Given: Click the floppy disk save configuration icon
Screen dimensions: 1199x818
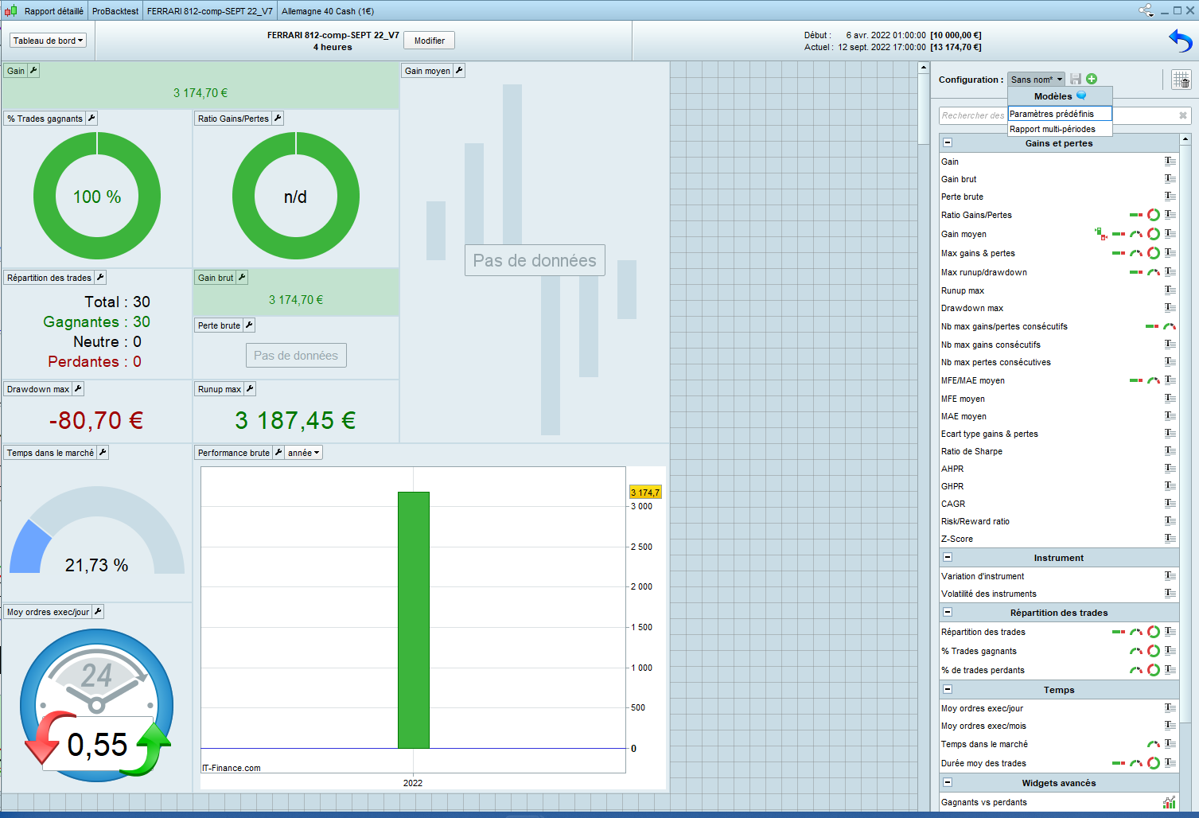Looking at the screenshot, I should pos(1076,79).
